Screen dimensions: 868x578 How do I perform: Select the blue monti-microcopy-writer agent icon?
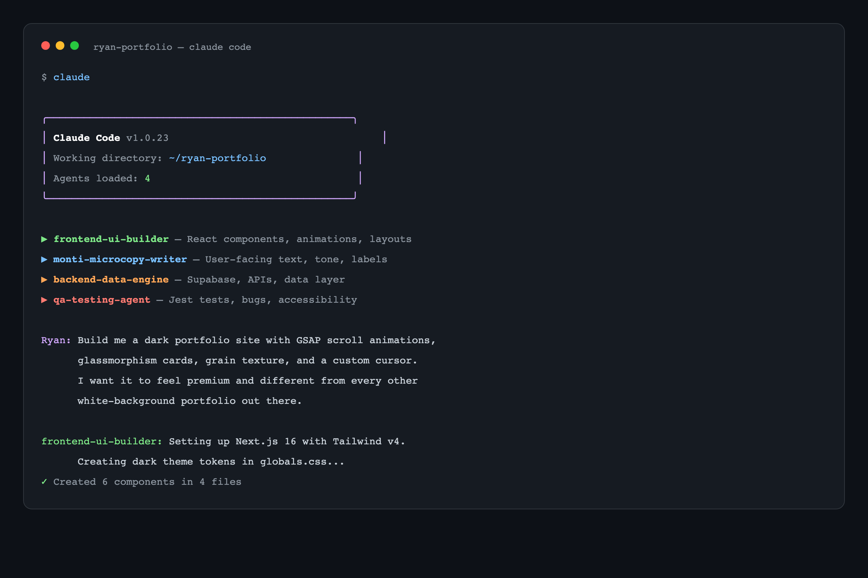44,259
